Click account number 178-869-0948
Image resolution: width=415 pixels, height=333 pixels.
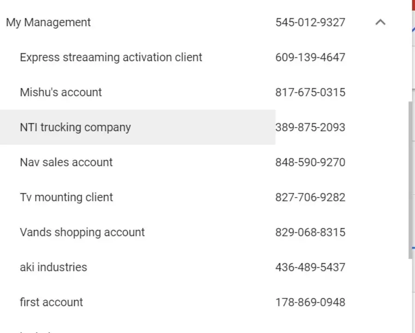click(310, 302)
